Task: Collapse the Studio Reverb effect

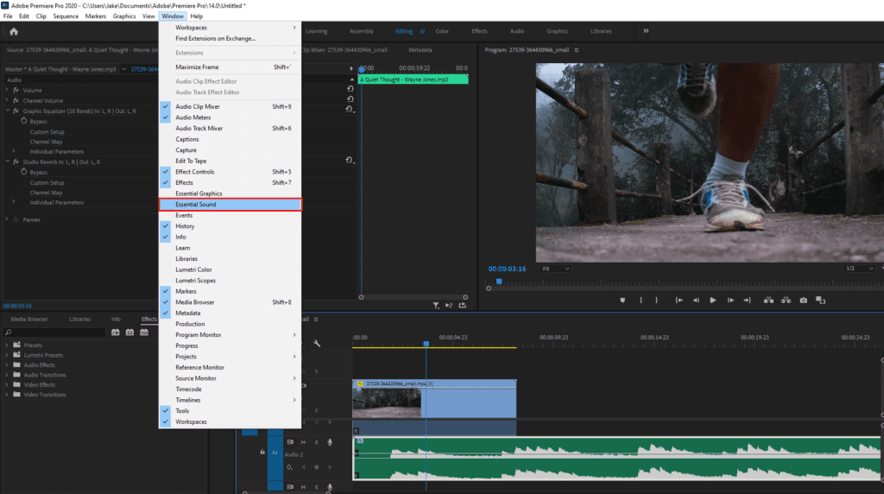Action: point(8,161)
